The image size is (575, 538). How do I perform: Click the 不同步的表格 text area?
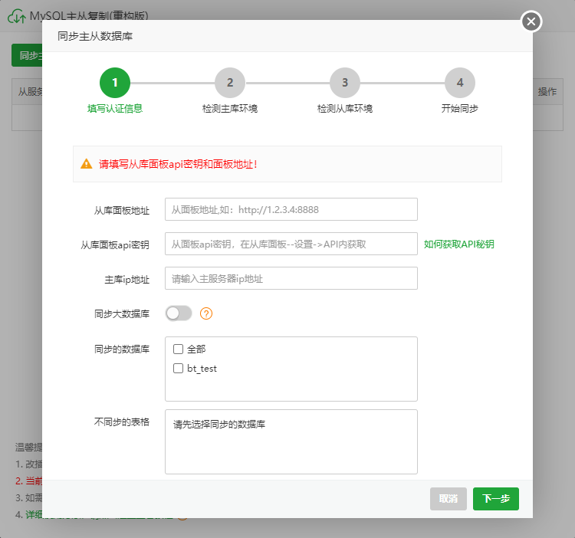tap(291, 441)
